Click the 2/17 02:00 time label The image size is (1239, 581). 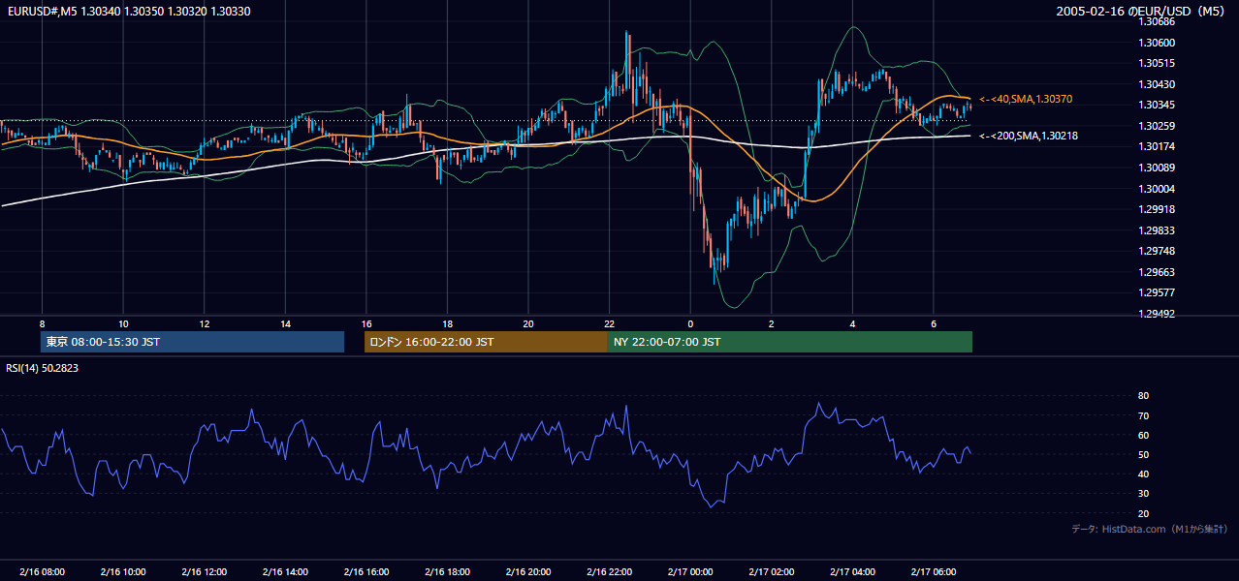[771, 571]
